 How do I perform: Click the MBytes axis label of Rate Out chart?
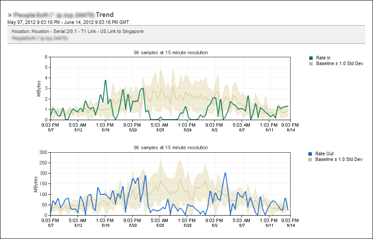(36, 184)
